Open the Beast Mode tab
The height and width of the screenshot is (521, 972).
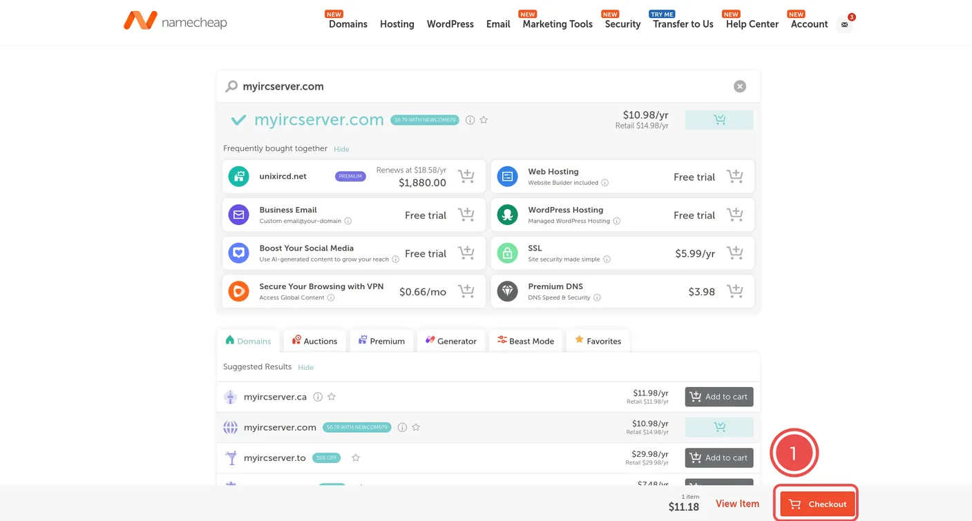coord(526,341)
